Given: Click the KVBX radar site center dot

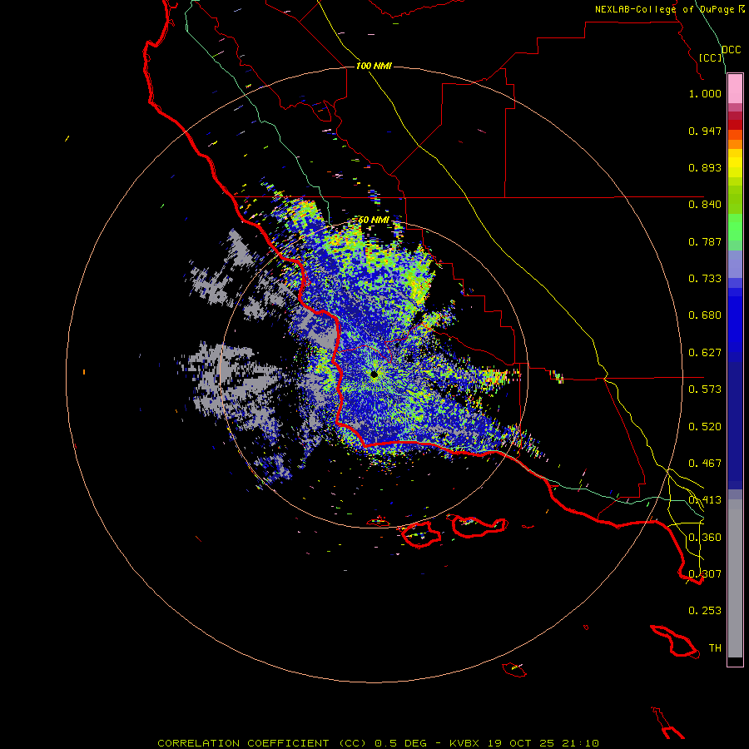Looking at the screenshot, I should point(374,374).
